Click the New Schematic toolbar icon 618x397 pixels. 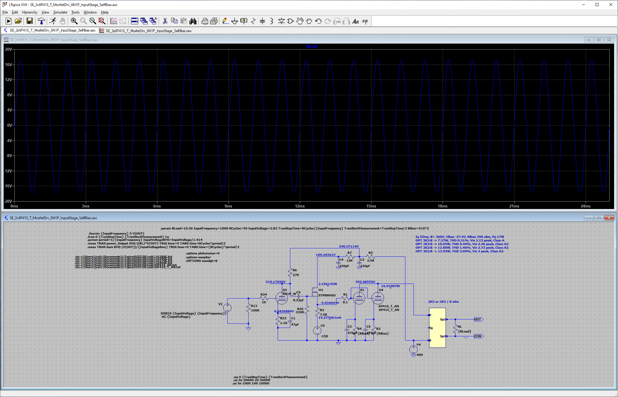coord(8,21)
